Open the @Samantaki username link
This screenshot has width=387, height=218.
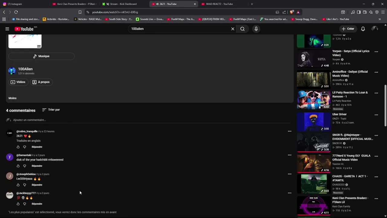click(24, 155)
